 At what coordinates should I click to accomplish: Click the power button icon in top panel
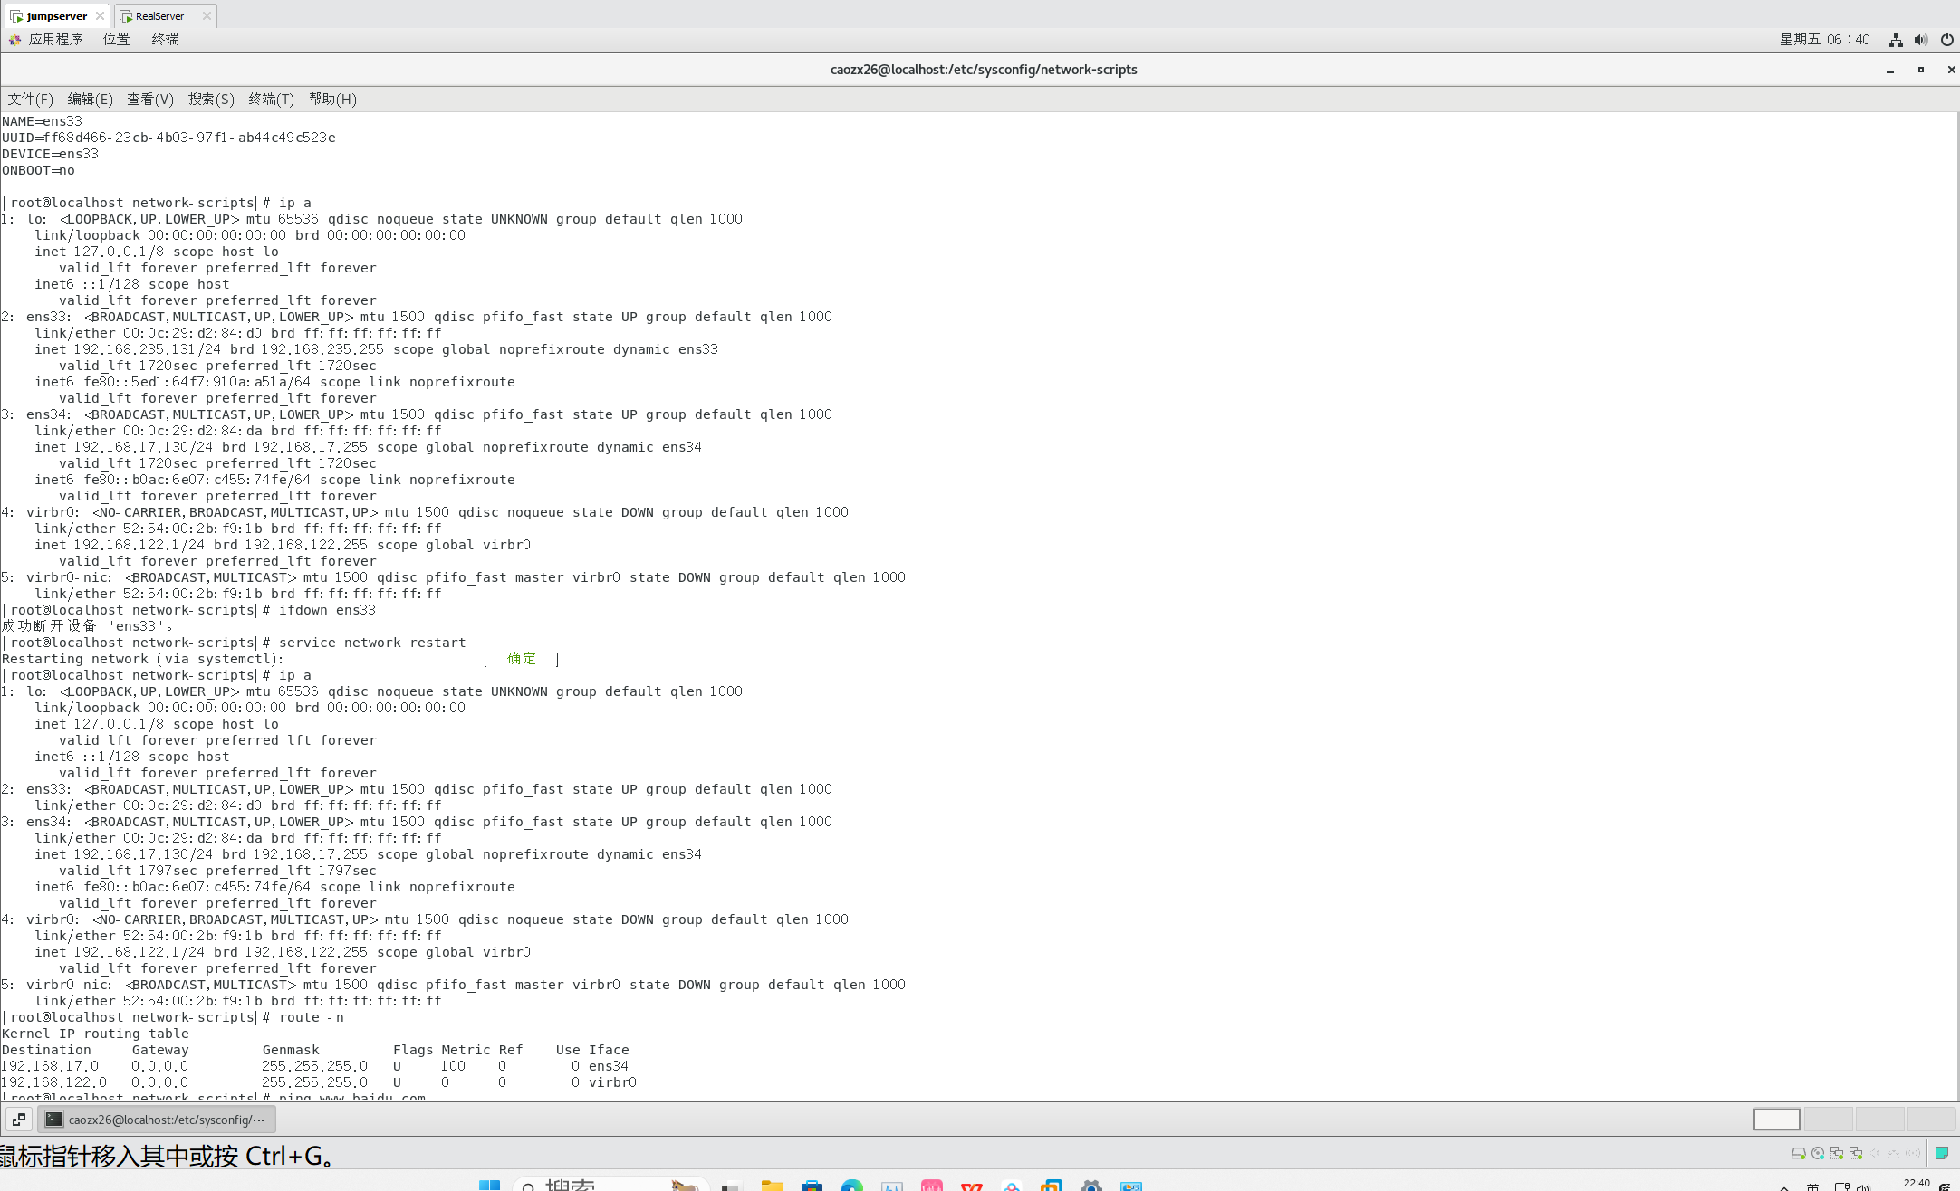point(1946,40)
